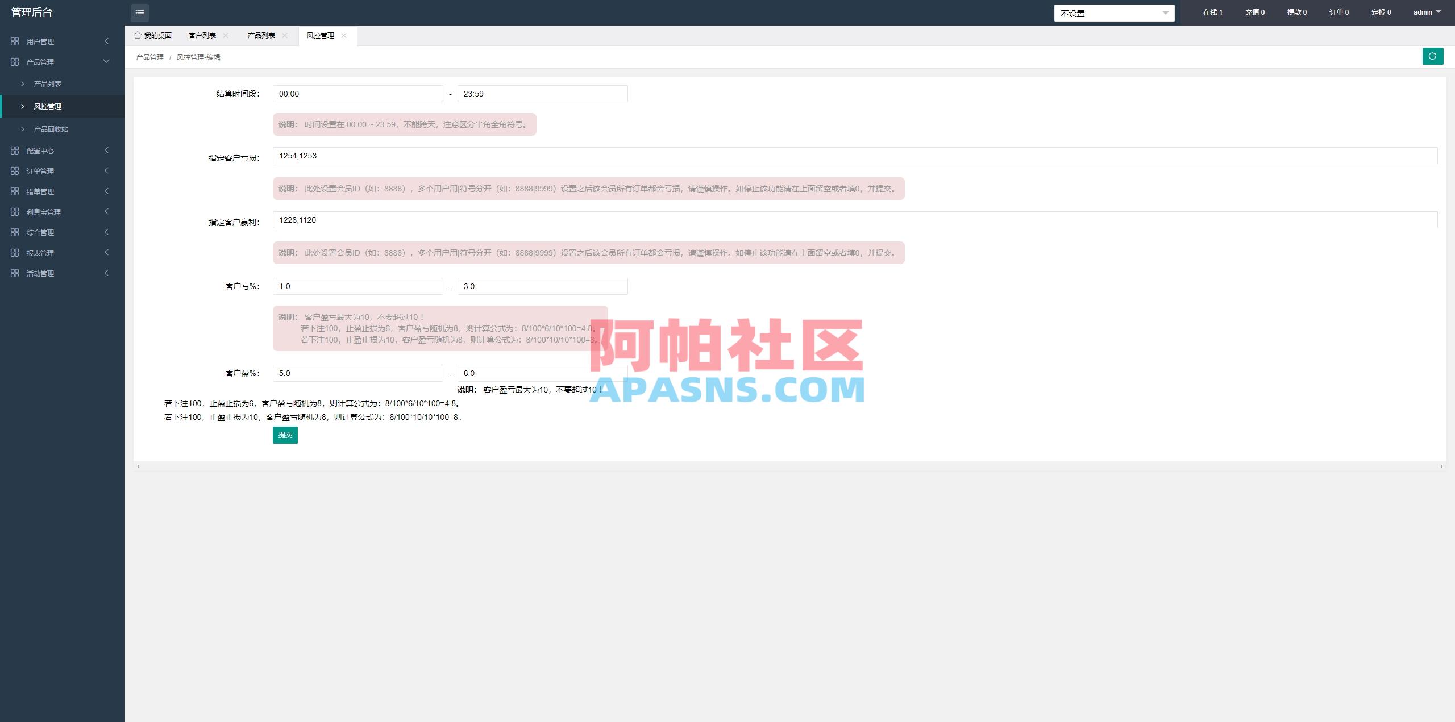The image size is (1455, 722).
Task: Click the grid icon beside 综合管理
Action: (15, 232)
